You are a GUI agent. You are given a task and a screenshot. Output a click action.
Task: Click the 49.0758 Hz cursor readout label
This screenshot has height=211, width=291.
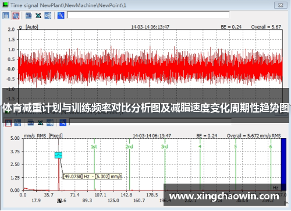pos(93,177)
